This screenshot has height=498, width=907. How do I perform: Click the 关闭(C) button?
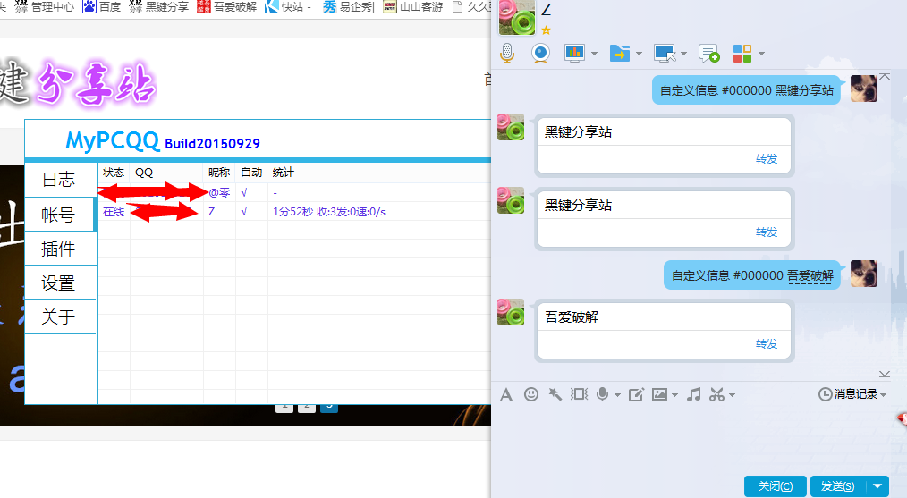click(x=776, y=486)
